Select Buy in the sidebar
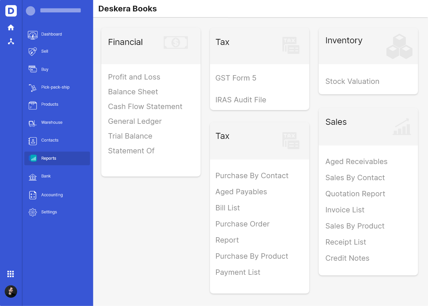 pos(57,69)
